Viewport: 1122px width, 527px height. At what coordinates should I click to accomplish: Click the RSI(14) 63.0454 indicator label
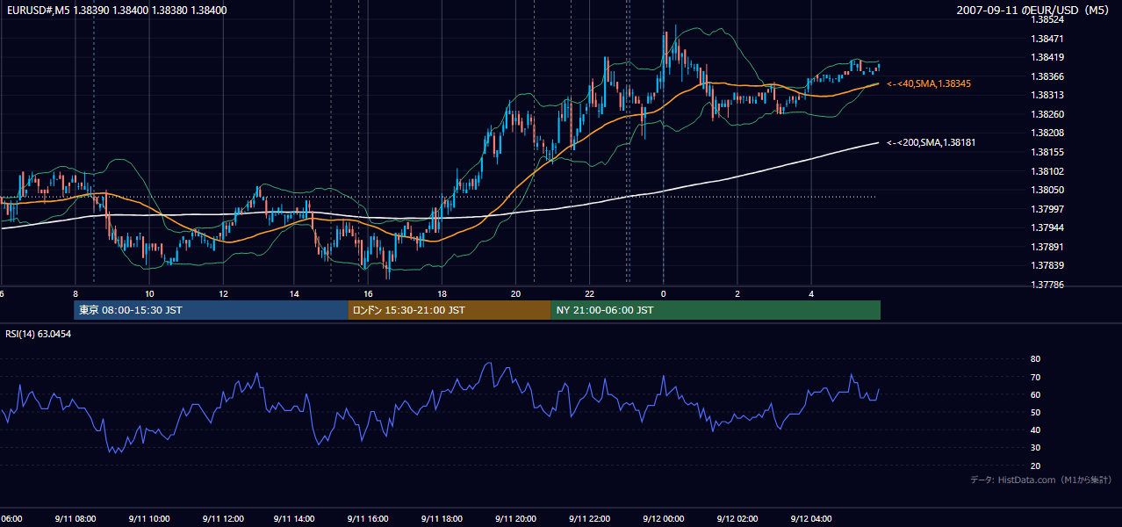point(39,334)
